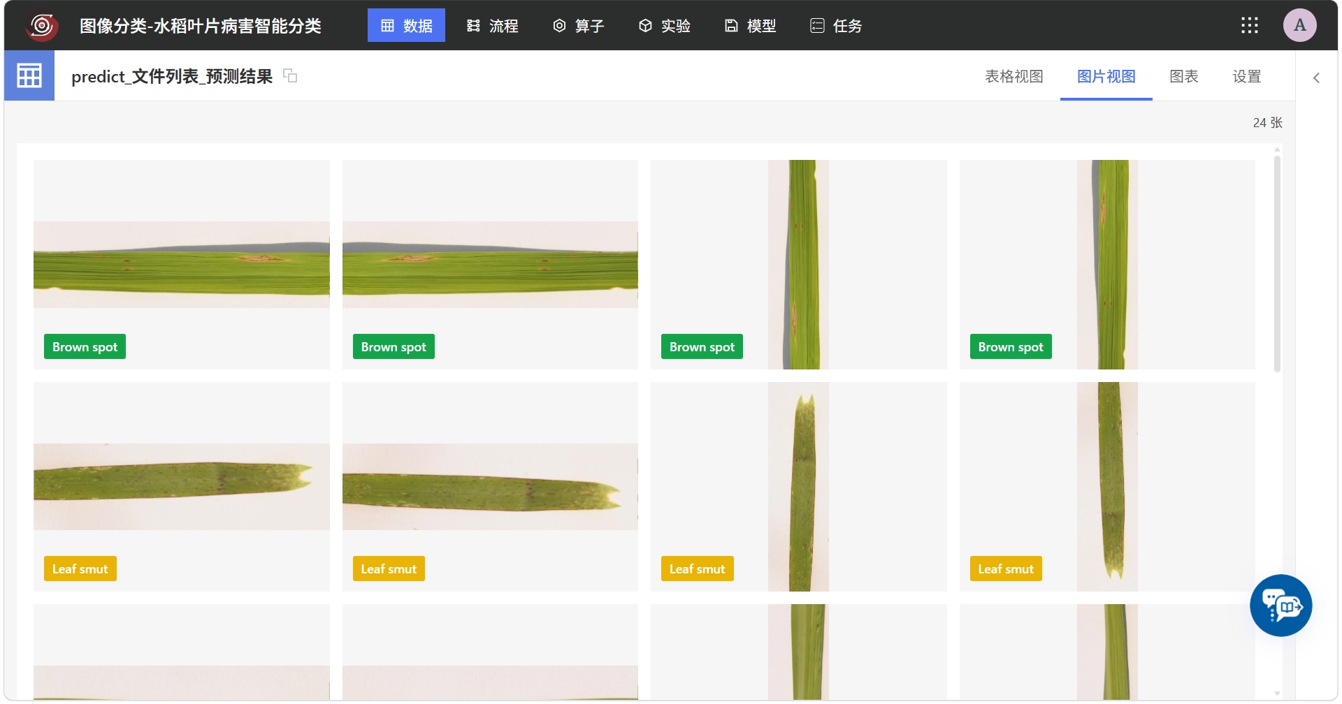Screen dimensions: 1342x704
Task: Open the user avatar A menu
Action: coord(1299,26)
